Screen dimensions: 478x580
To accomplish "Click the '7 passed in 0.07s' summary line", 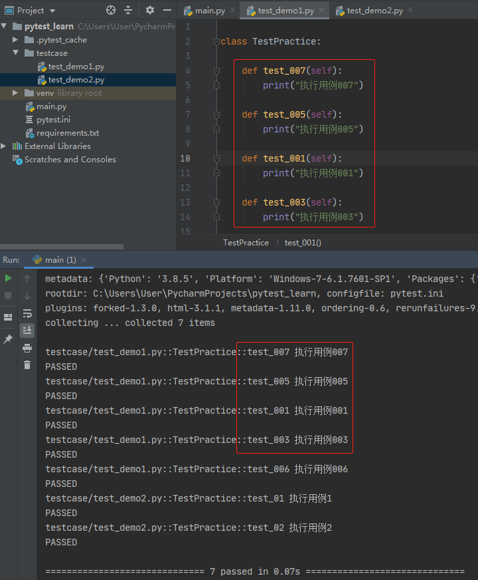I will pos(255,571).
